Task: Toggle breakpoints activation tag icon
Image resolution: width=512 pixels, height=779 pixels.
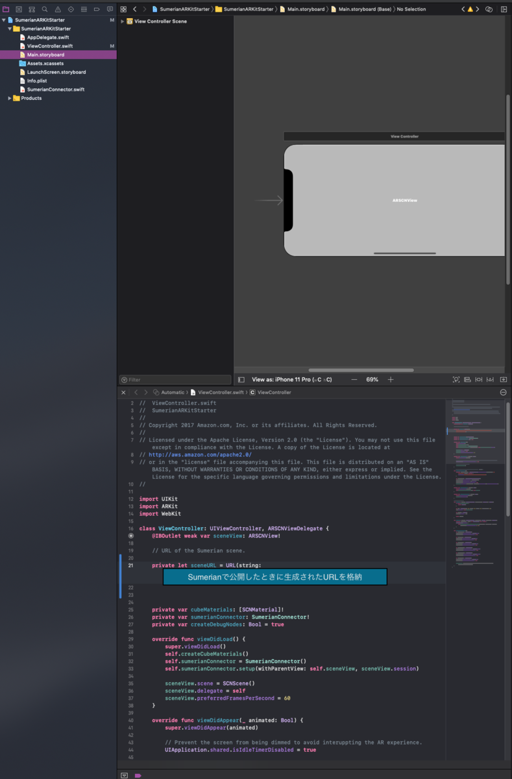Action: point(138,775)
